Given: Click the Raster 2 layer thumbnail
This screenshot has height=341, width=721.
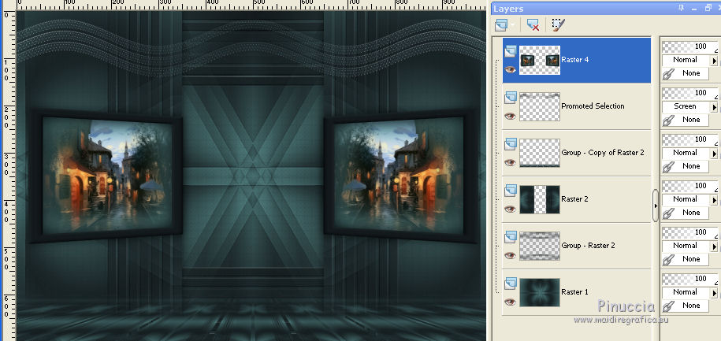Looking at the screenshot, I should click(x=539, y=199).
